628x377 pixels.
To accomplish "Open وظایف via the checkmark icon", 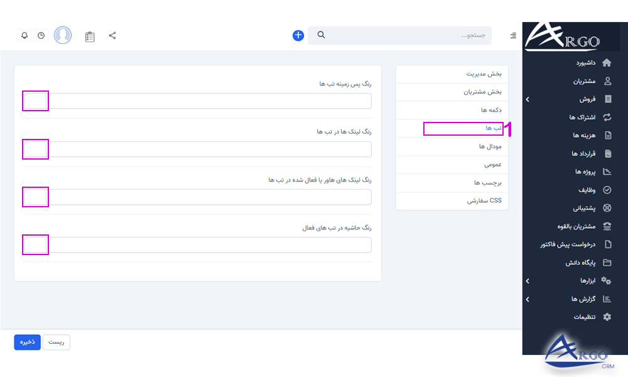I will (607, 190).
